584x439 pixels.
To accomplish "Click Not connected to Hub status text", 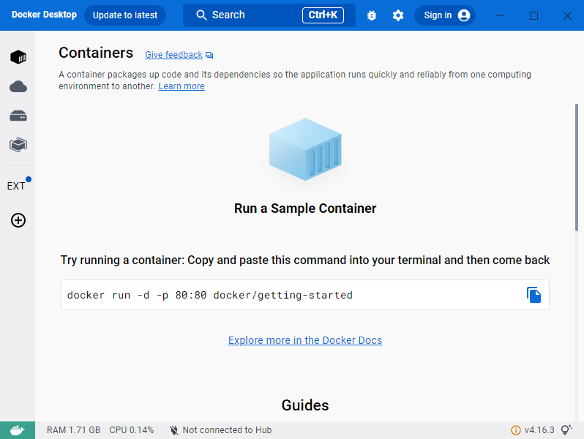I will click(x=227, y=430).
